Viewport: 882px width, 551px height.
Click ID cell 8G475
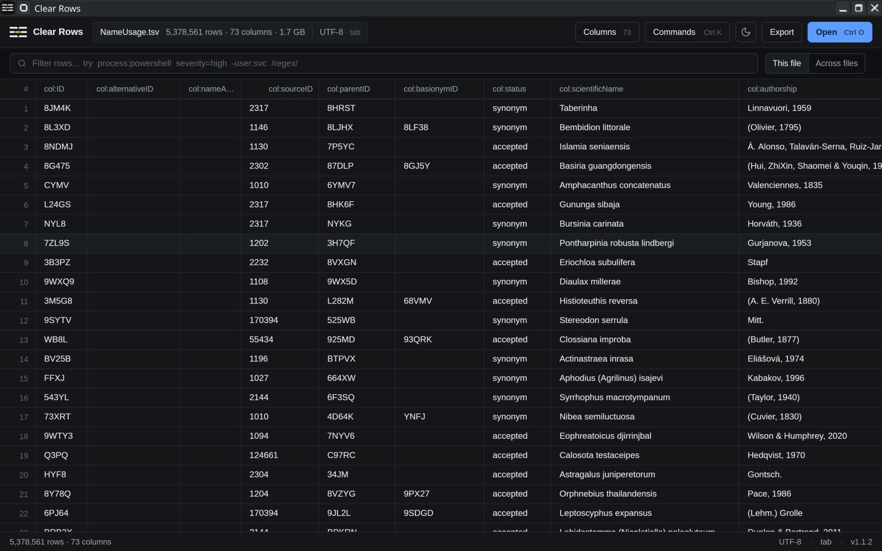pos(61,166)
